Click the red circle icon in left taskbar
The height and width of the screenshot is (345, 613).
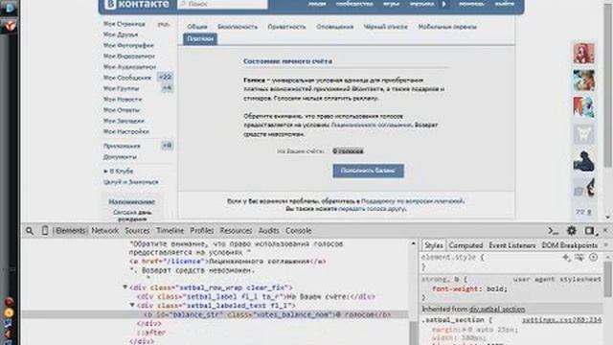[9, 302]
